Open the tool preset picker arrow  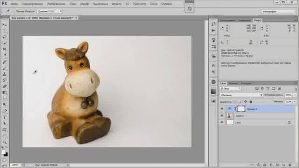[x=12, y=11]
